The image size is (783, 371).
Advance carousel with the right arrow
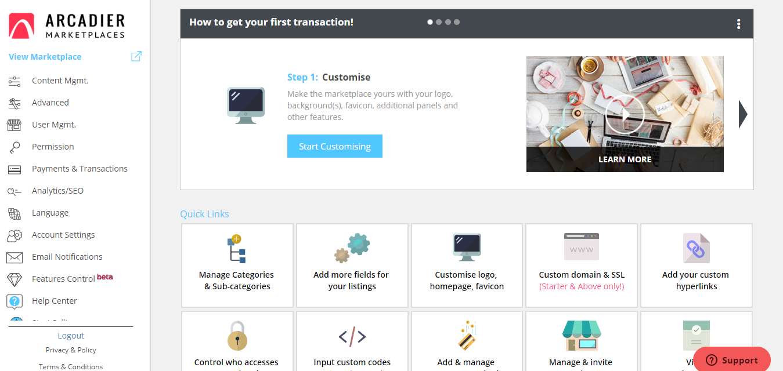(742, 114)
